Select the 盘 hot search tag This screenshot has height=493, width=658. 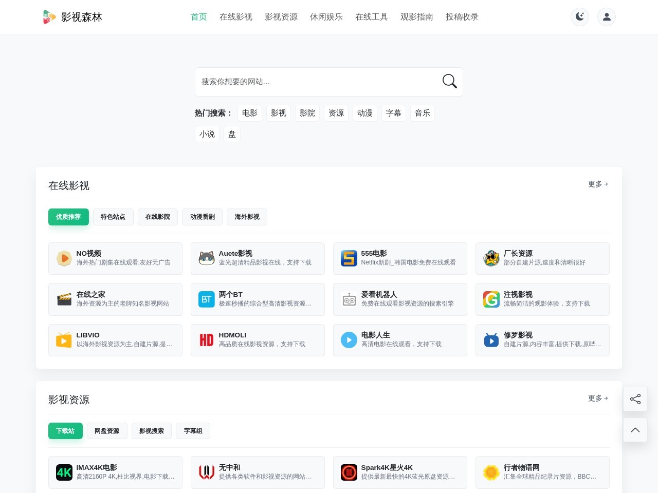coord(232,134)
